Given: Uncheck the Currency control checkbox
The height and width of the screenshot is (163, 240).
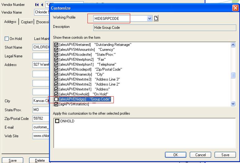Looking at the screenshot, I should pyautogui.click(x=56, y=50).
